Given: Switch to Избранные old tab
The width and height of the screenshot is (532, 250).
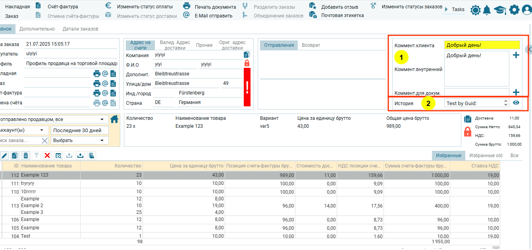Looking at the screenshot, I should click(x=486, y=156).
